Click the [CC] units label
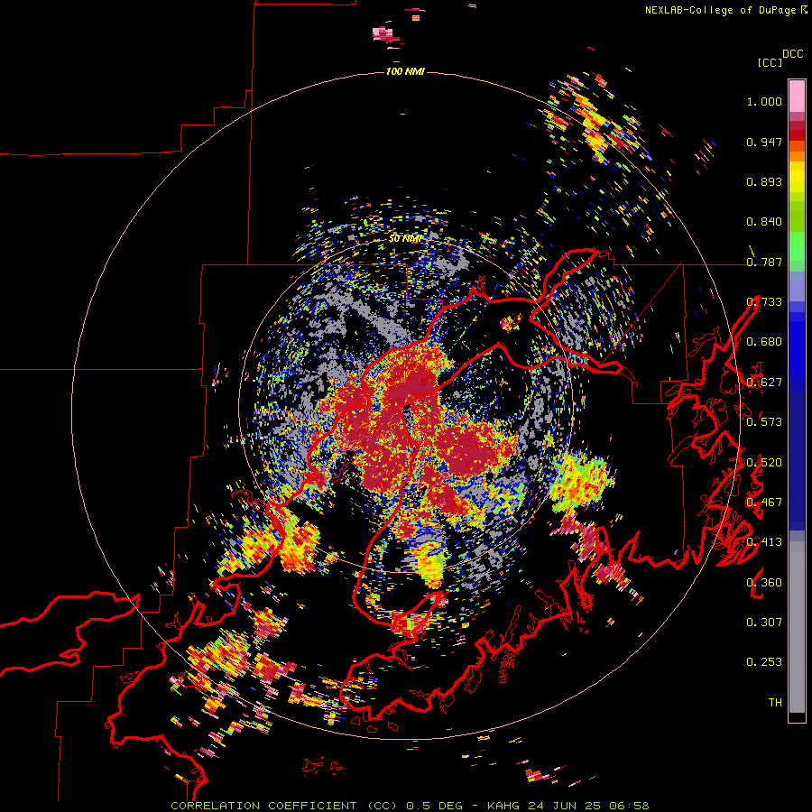The width and height of the screenshot is (812, 812). tap(770, 62)
